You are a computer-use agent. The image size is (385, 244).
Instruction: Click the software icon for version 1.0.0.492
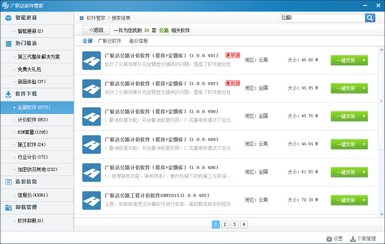tap(91, 88)
